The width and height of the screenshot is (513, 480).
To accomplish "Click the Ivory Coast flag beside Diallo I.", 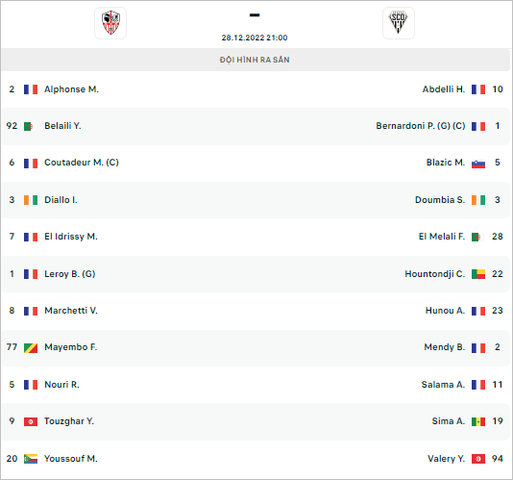I will (x=31, y=200).
